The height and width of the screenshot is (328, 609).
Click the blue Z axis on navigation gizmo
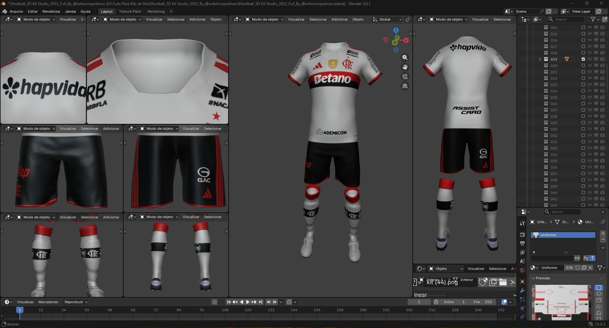[x=396, y=30]
